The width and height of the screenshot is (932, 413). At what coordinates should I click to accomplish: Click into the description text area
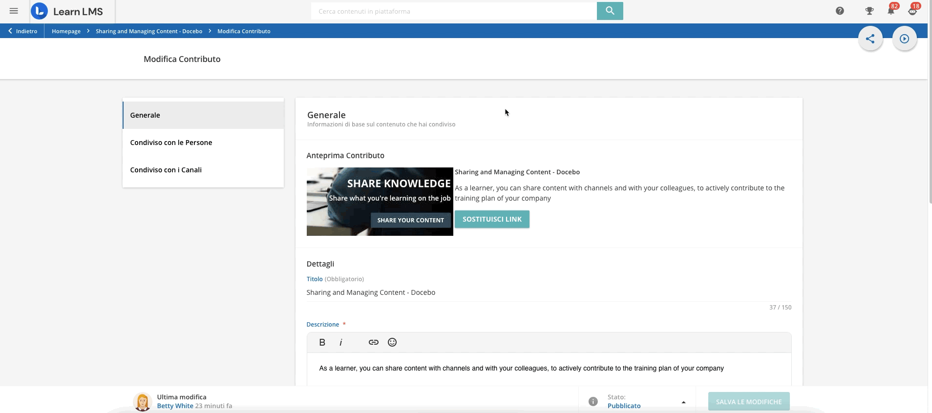pyautogui.click(x=549, y=369)
